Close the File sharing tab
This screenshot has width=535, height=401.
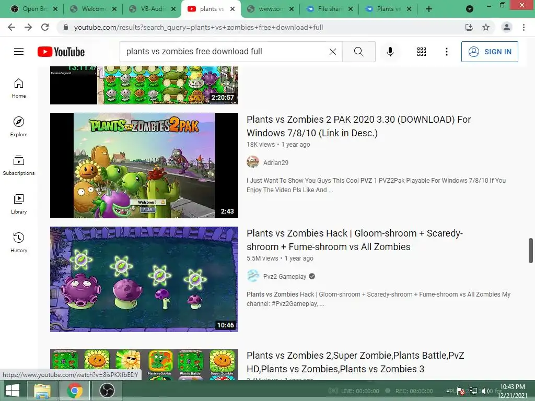click(351, 9)
